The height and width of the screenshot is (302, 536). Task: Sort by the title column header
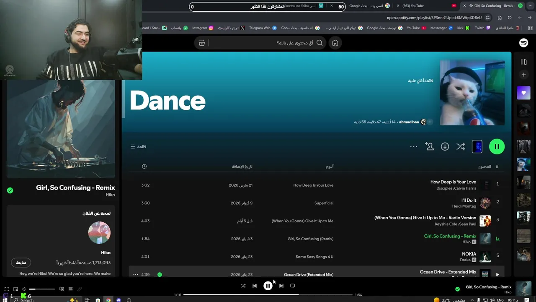pyautogui.click(x=484, y=167)
